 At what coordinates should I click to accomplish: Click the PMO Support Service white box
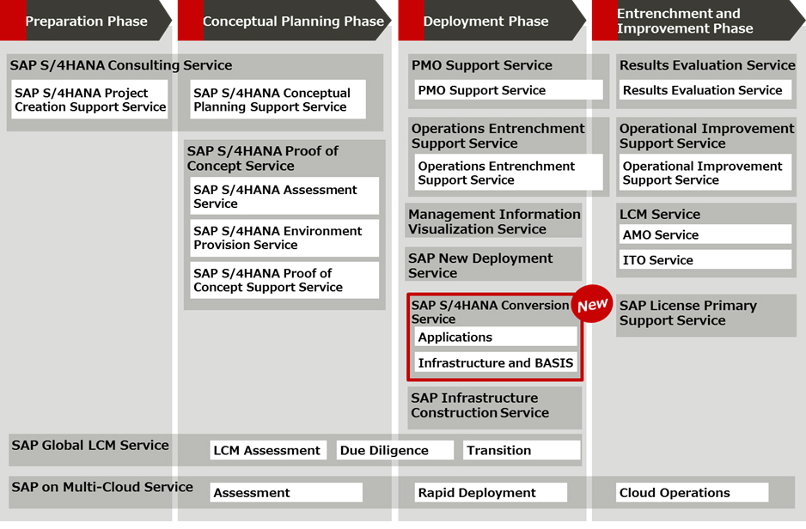(508, 90)
